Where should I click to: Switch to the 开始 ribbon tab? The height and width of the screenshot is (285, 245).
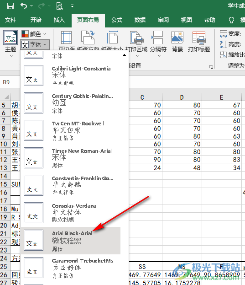pyautogui.click(x=36, y=20)
